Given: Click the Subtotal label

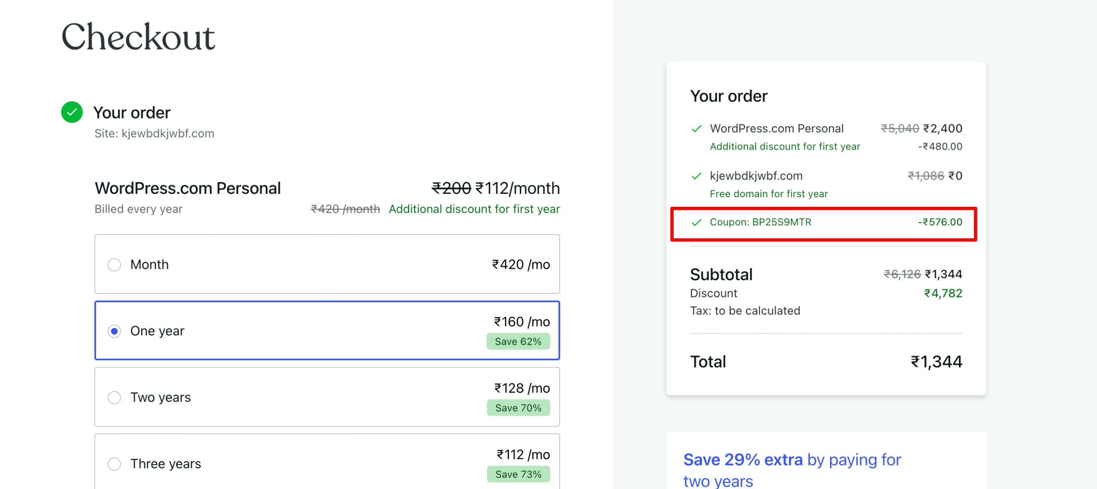Looking at the screenshot, I should point(721,275).
